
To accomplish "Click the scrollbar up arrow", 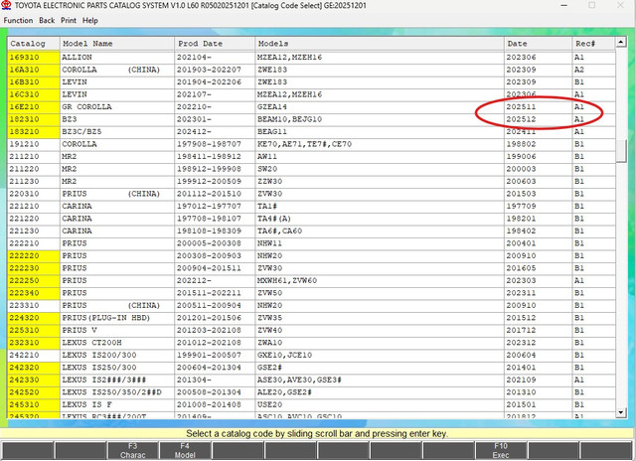I will pyautogui.click(x=620, y=42).
